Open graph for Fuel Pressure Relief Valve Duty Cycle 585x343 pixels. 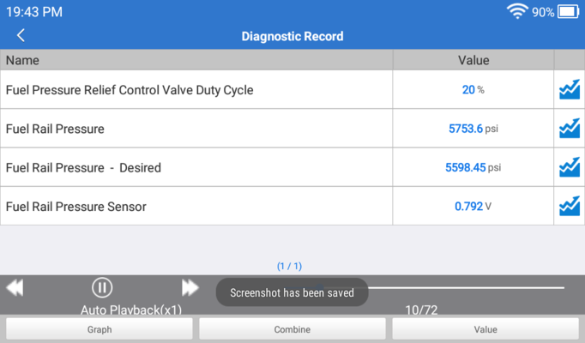(x=570, y=89)
